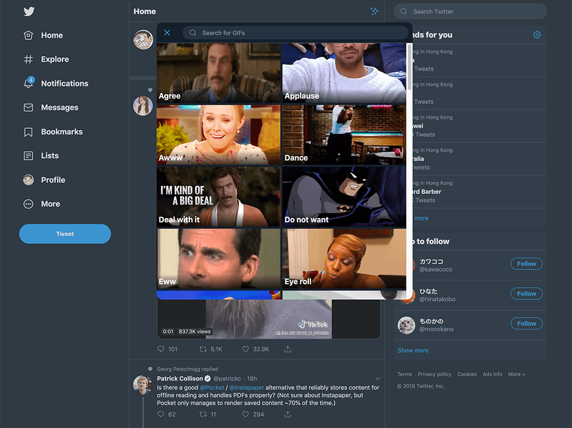Share the video tweet
Viewport: 572px width, 428px height.
288,349
